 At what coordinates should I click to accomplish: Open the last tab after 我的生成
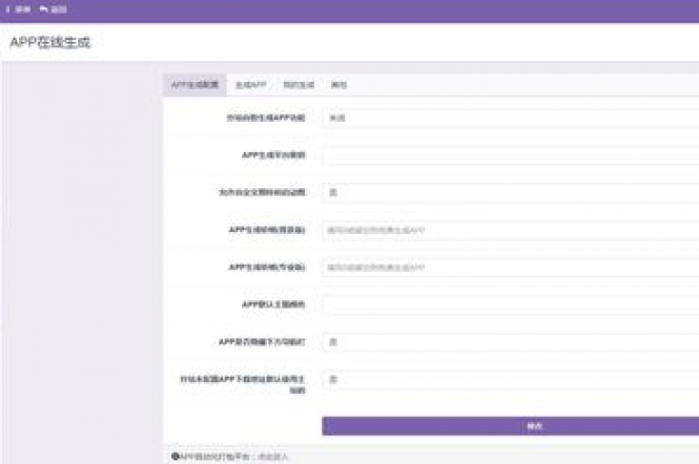click(339, 85)
